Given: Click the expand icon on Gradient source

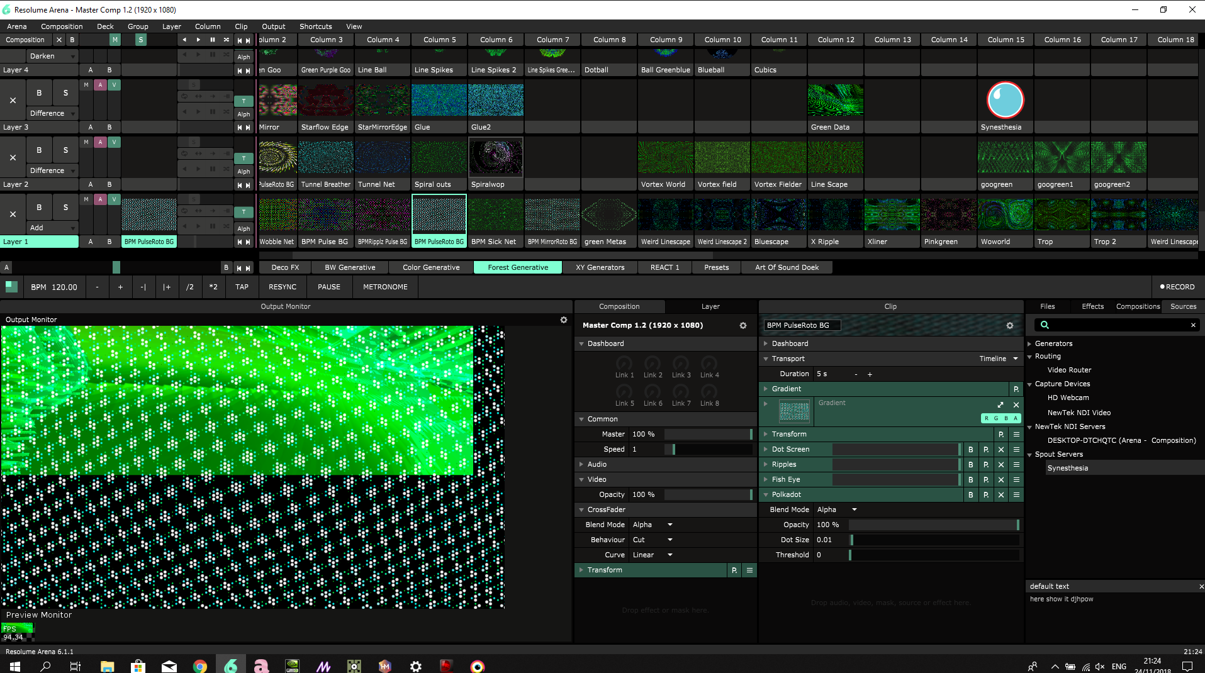Looking at the screenshot, I should pyautogui.click(x=1000, y=405).
